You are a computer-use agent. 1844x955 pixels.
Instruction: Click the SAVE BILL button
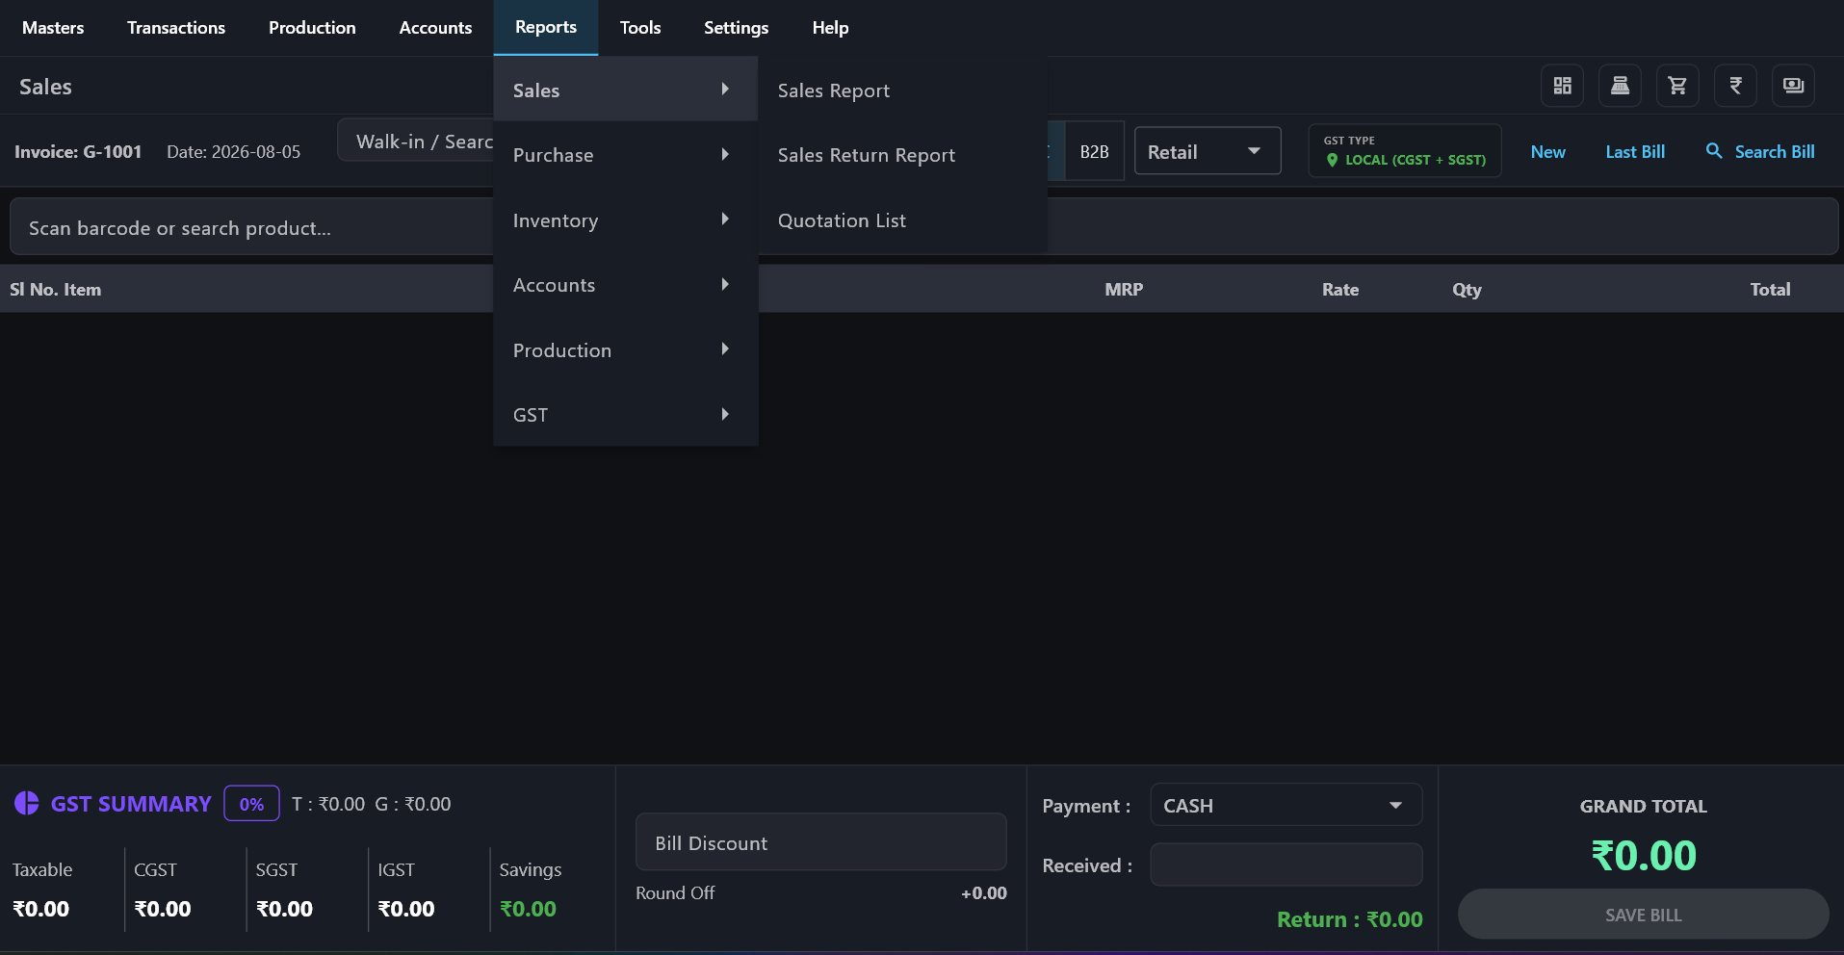[1643, 914]
